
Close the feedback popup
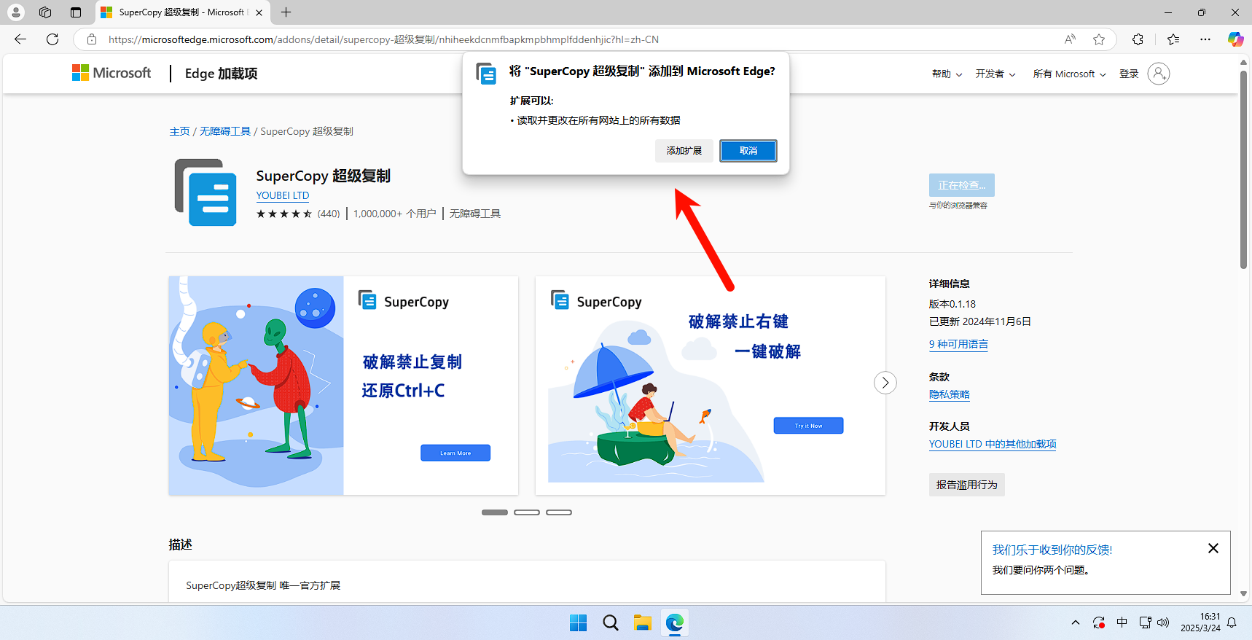1213,548
